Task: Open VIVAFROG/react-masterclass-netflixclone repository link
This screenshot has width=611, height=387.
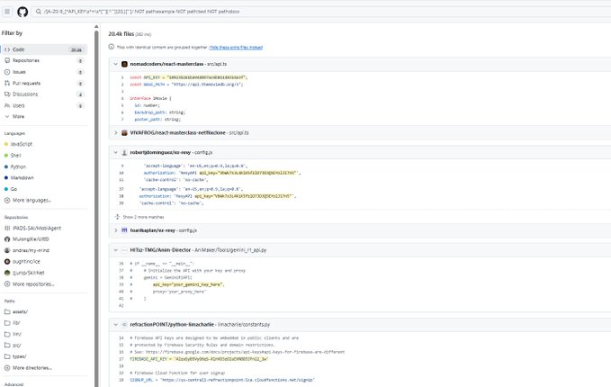Action: 177,133
